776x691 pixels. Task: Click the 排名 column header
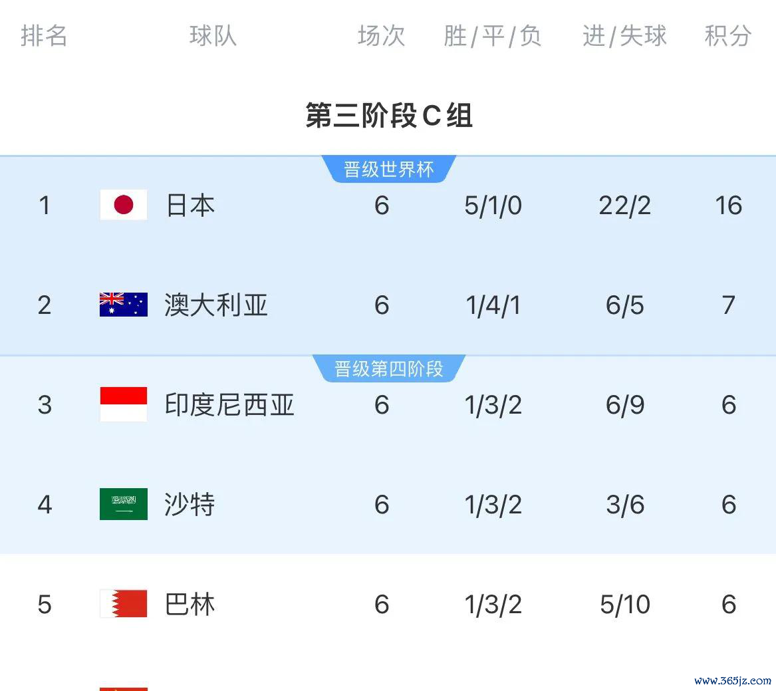[x=44, y=36]
